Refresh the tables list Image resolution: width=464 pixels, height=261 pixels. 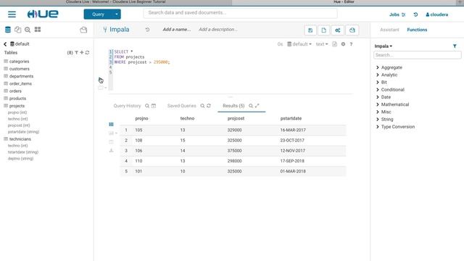click(87, 52)
